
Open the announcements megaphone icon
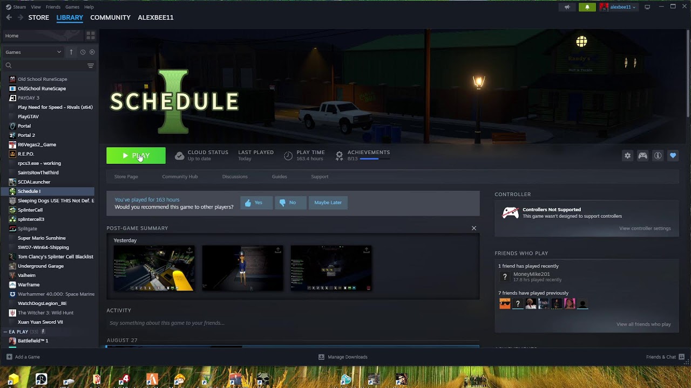(567, 7)
